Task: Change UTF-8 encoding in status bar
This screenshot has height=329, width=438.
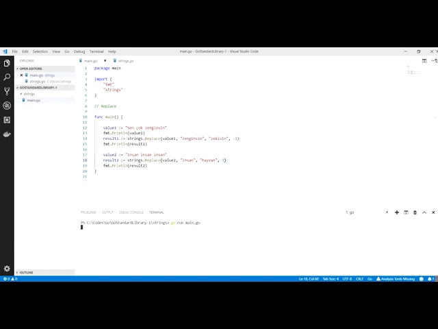Action: coord(347,279)
